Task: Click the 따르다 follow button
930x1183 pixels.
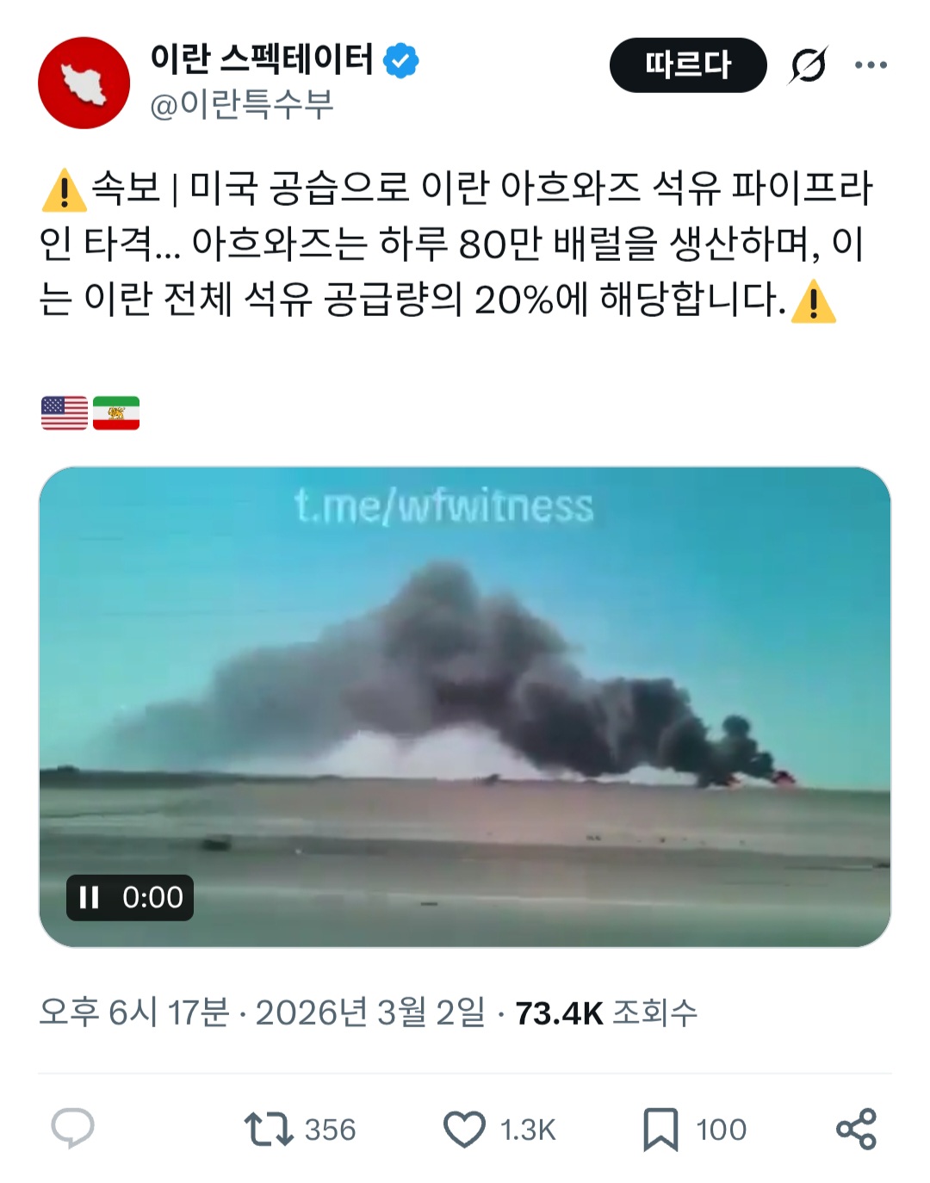Action: point(688,65)
